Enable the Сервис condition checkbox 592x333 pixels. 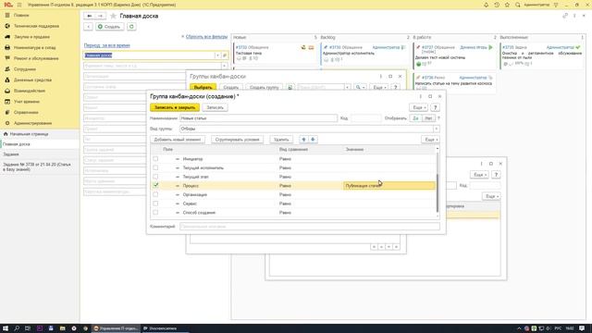tap(155, 203)
